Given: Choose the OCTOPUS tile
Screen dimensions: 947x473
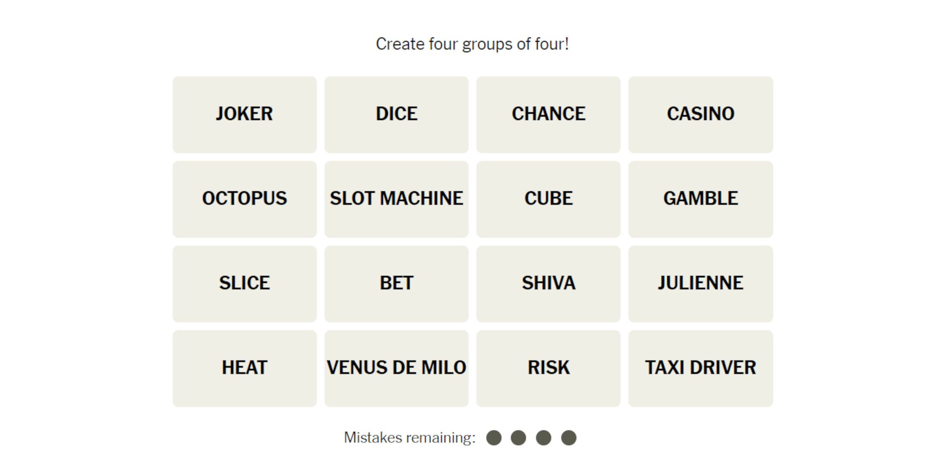Looking at the screenshot, I should pyautogui.click(x=244, y=199).
